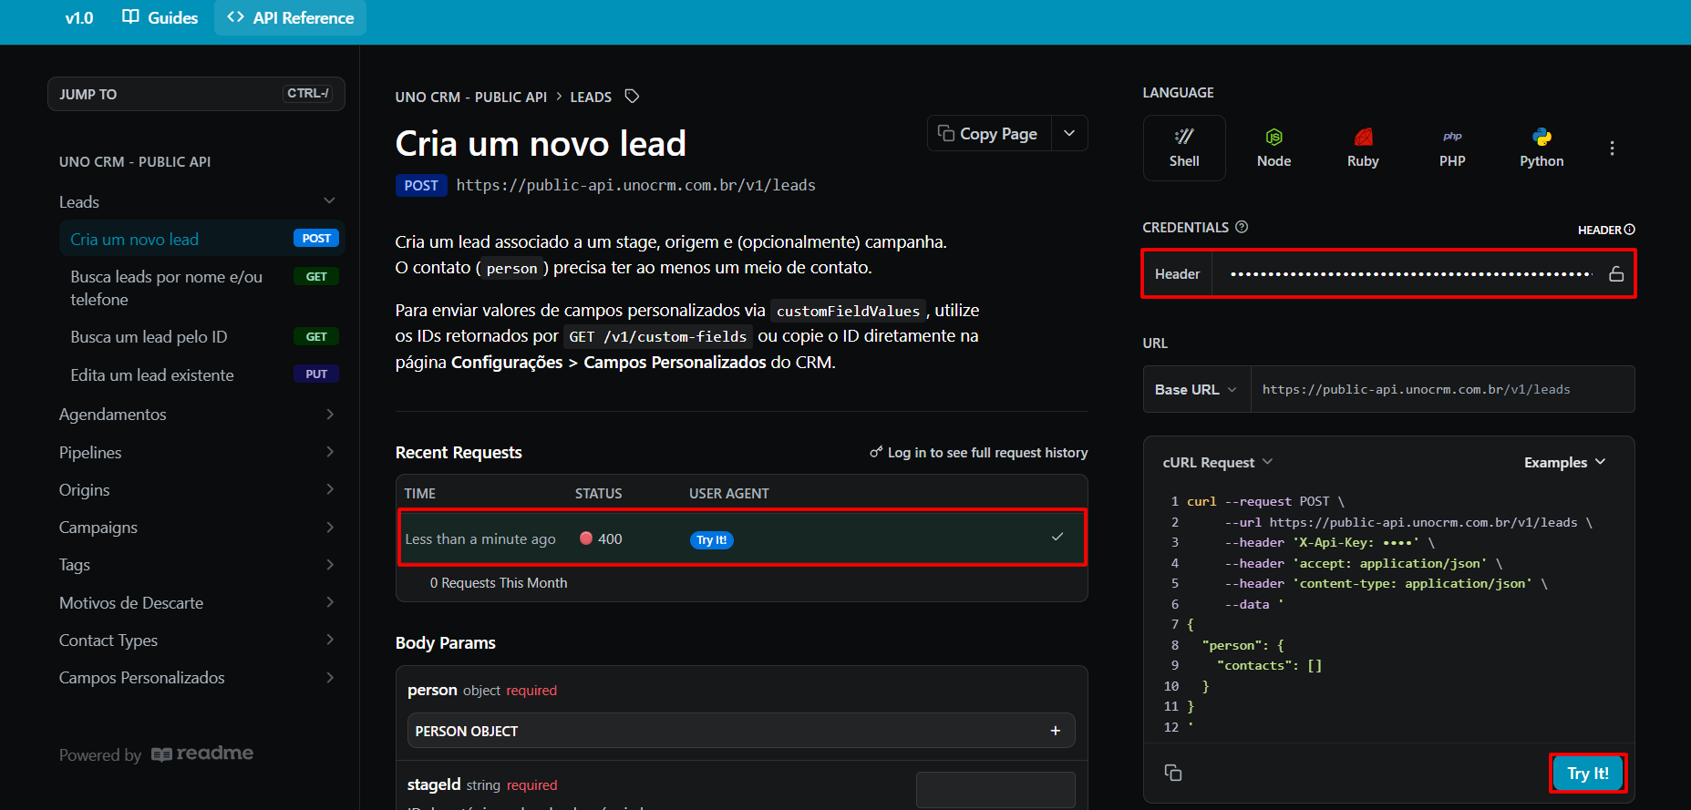This screenshot has height=810, width=1691.
Task: Expand Origins sidebar section
Action: pyautogui.click(x=330, y=490)
